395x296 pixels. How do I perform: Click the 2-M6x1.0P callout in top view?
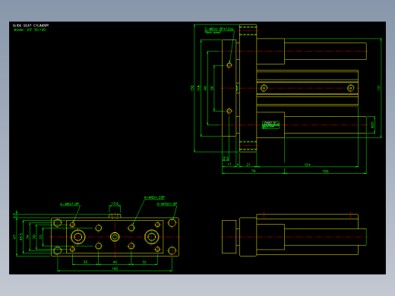[x=219, y=29]
